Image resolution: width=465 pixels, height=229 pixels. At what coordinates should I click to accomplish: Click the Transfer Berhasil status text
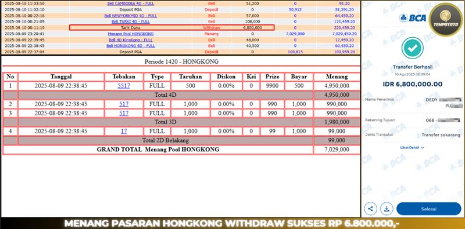coord(413,67)
